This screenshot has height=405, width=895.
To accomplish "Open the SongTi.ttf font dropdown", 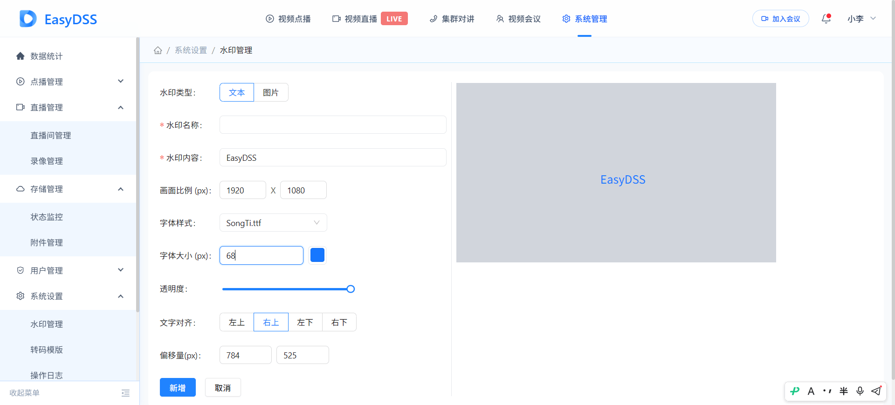I will click(273, 223).
